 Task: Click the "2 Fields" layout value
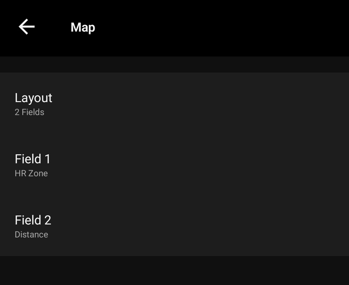29,112
